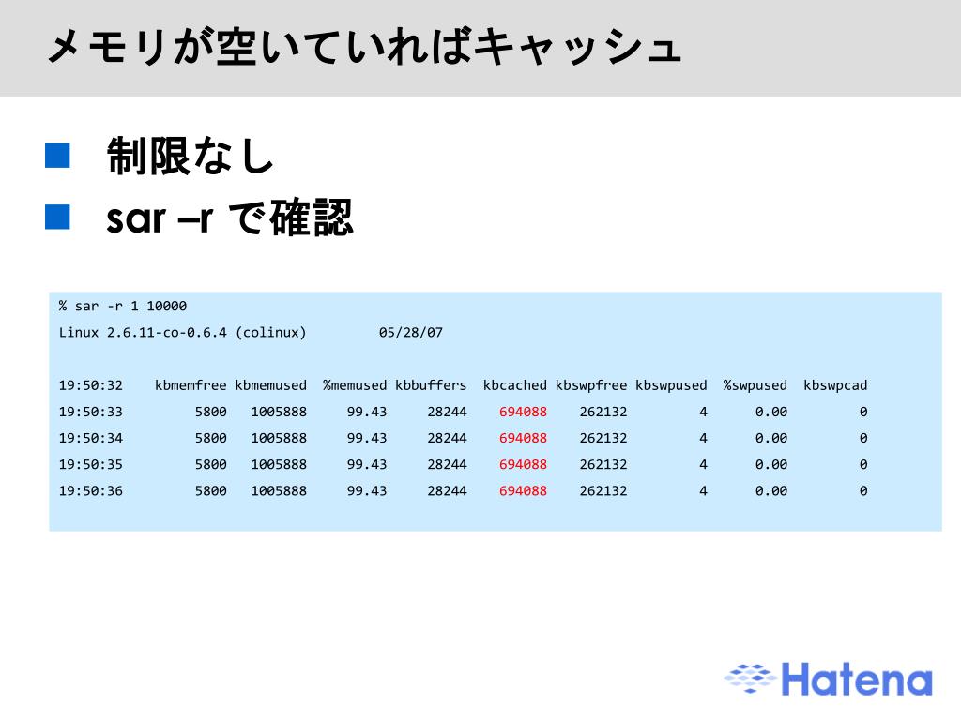Select the bullet text 制限なし
This screenshot has height=720, width=961.
[190, 156]
